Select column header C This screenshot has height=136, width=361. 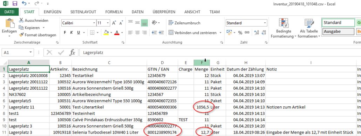point(109,62)
